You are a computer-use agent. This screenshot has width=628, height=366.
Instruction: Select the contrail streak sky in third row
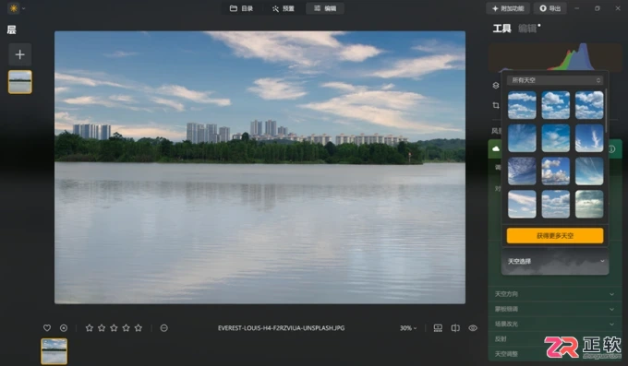(589, 171)
